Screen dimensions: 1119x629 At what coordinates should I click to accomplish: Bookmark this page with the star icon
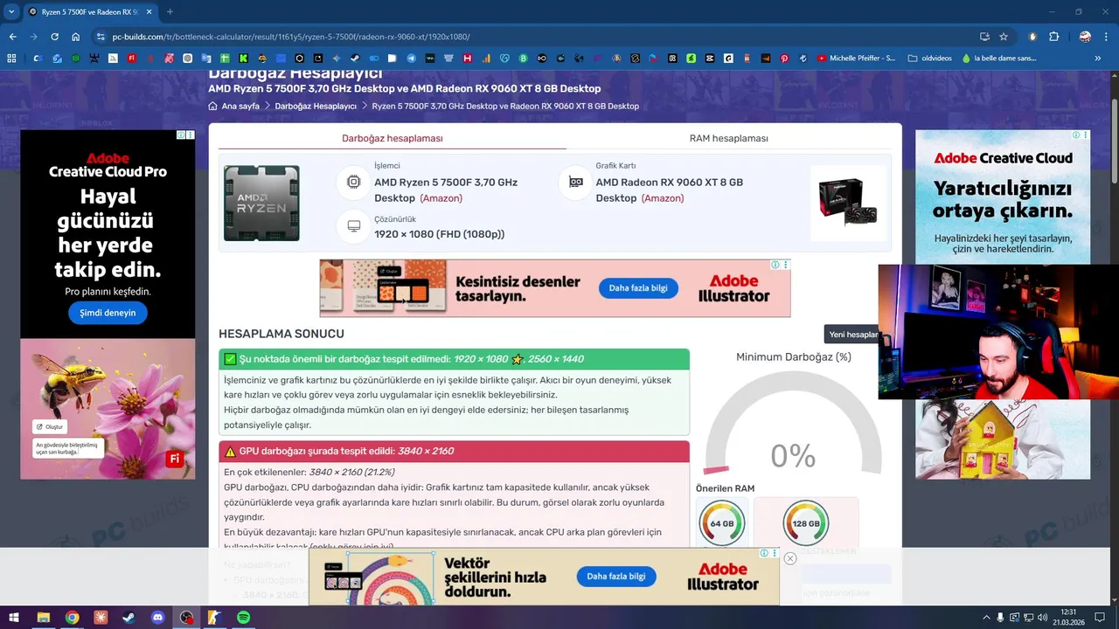(x=1004, y=37)
